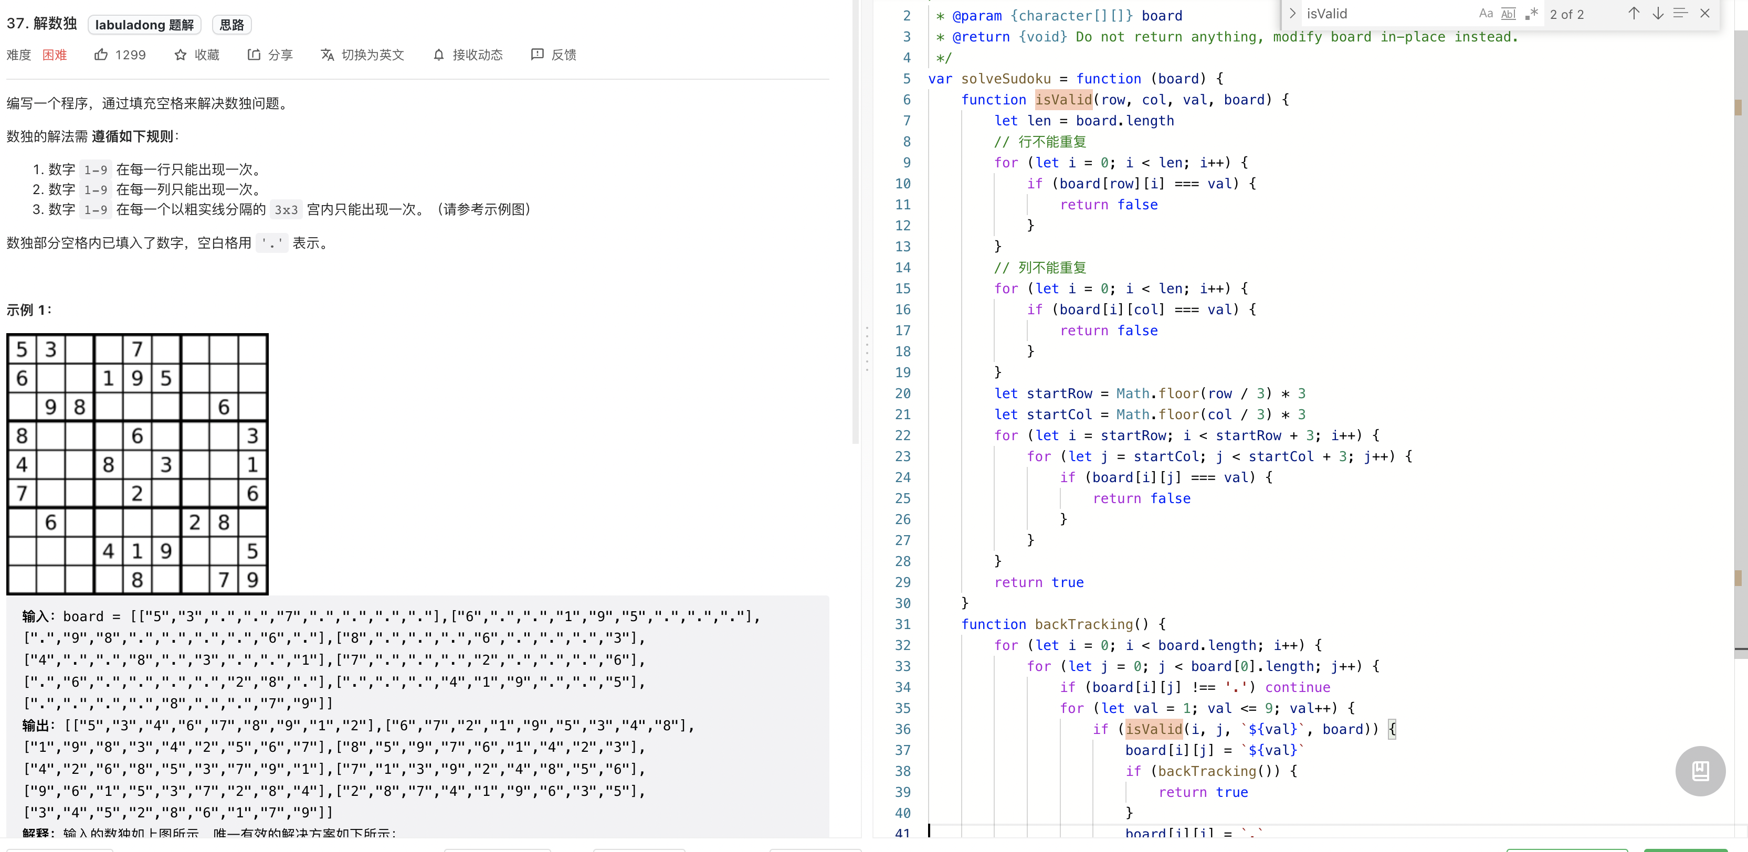The height and width of the screenshot is (852, 1748).
Task: Click the 切换为英文 label
Action: point(373,55)
